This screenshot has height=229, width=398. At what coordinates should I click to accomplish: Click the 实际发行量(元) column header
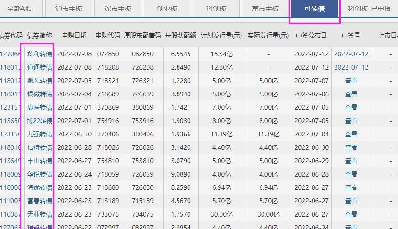(x=268, y=36)
